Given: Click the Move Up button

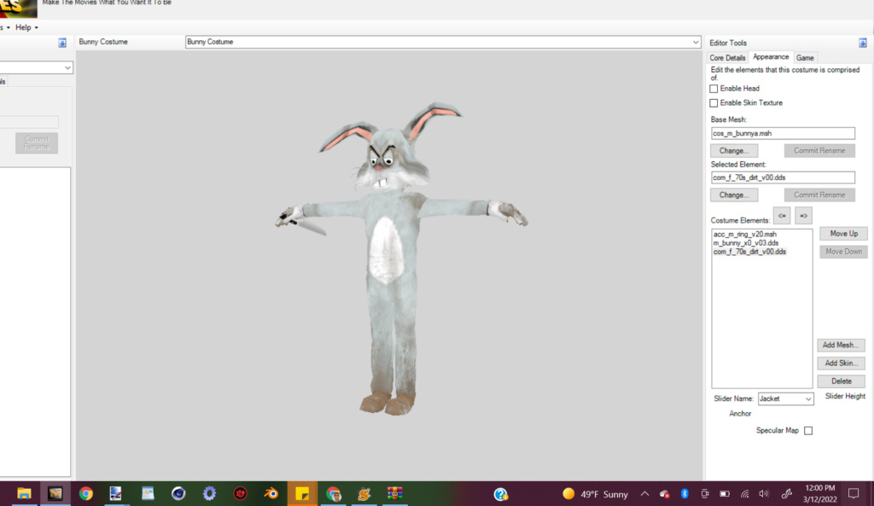Looking at the screenshot, I should coord(843,234).
